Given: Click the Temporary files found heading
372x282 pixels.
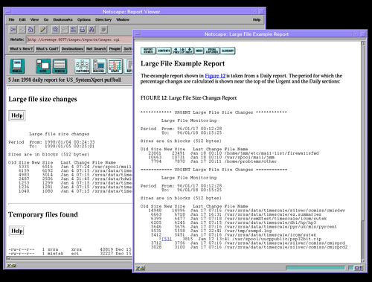Looking at the screenshot, I should [43, 214].
